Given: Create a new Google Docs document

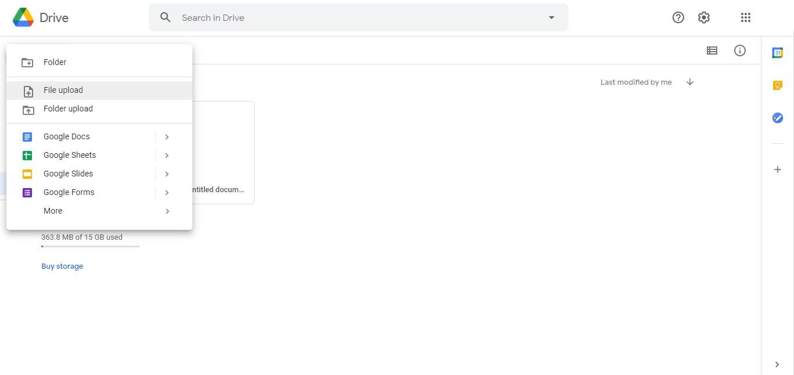Looking at the screenshot, I should coord(81,136).
